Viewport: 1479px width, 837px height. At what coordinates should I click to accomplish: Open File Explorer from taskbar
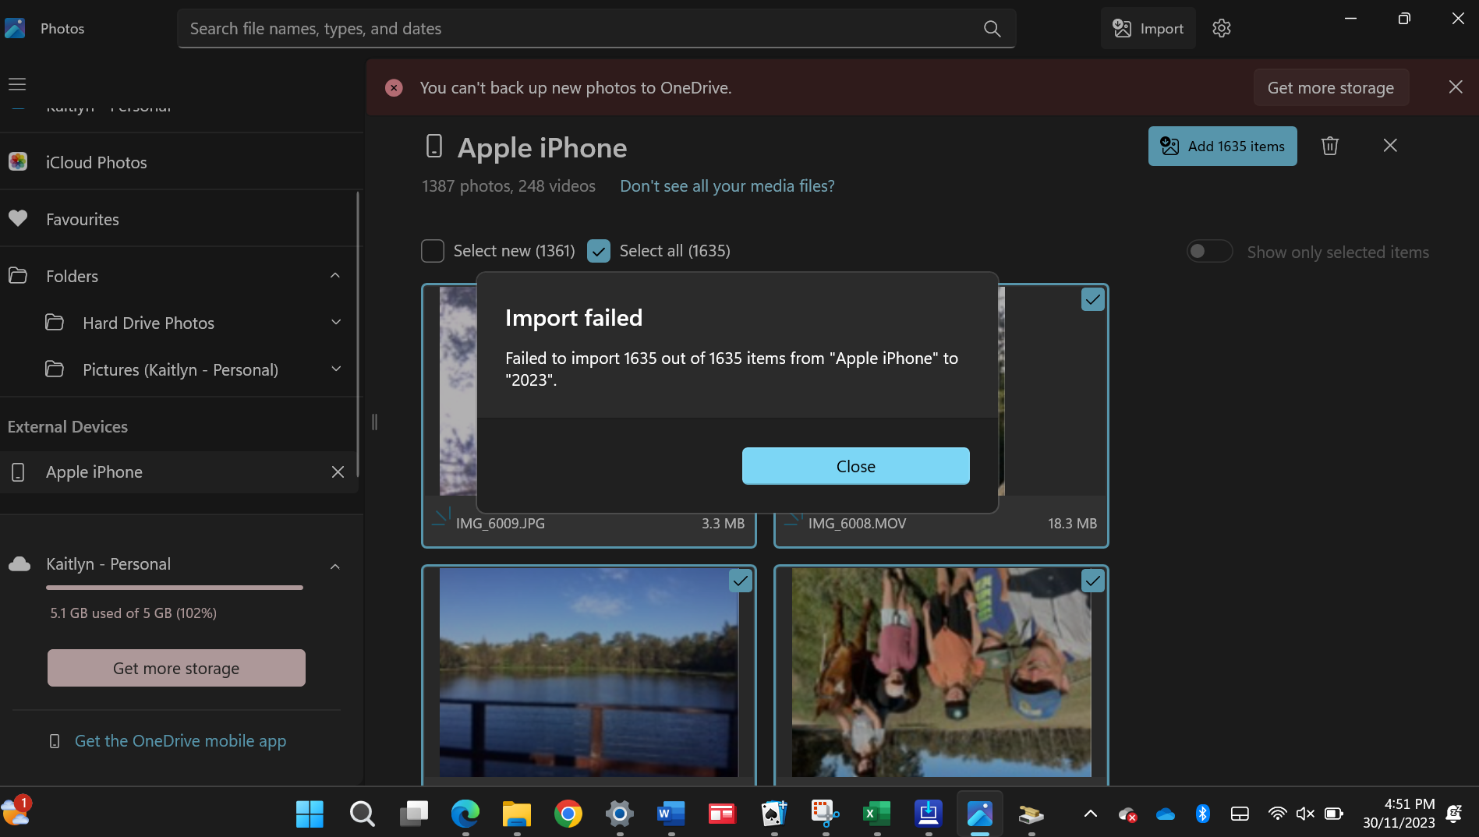[517, 814]
